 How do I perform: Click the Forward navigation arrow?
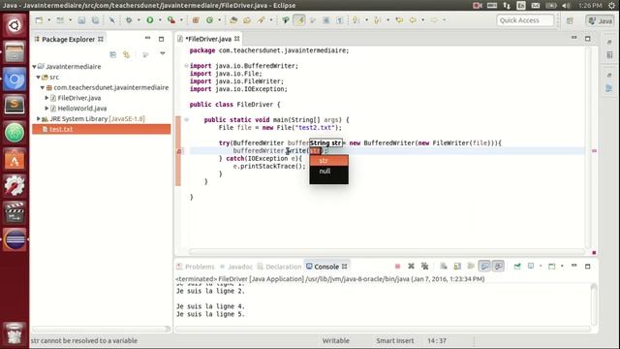click(x=434, y=20)
